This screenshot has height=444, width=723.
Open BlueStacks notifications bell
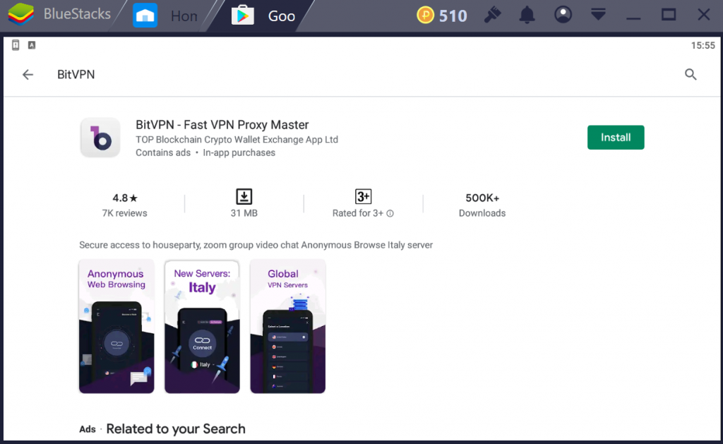[527, 15]
